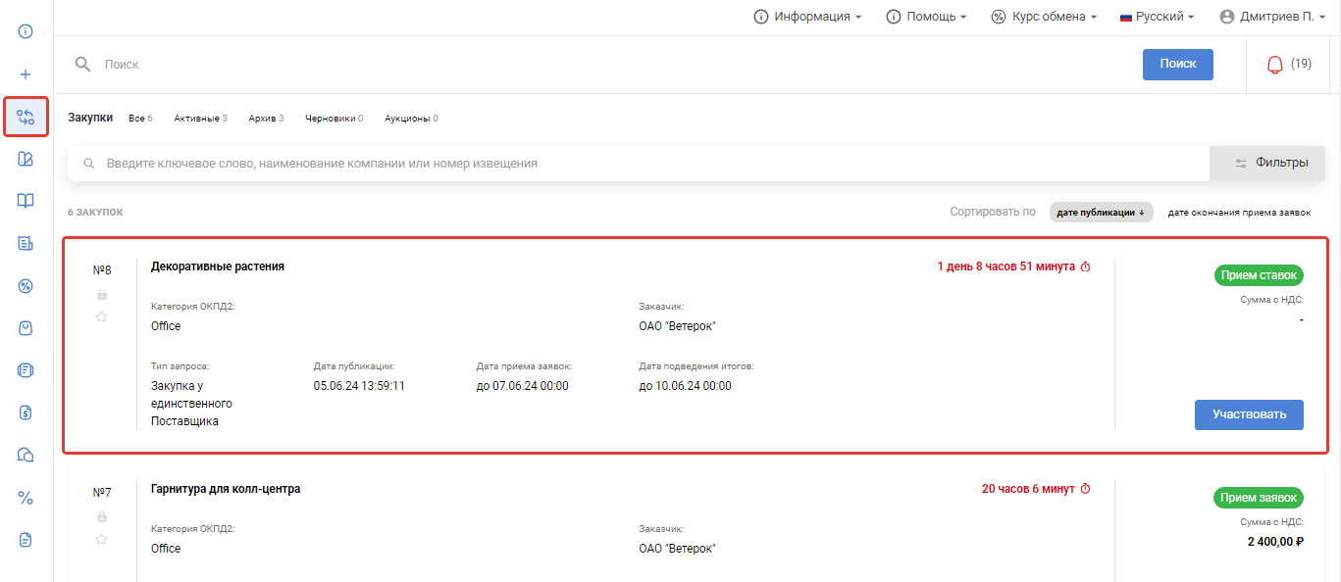Click the shopping bag icon in sidebar
The height and width of the screenshot is (582, 1341).
[x=26, y=328]
